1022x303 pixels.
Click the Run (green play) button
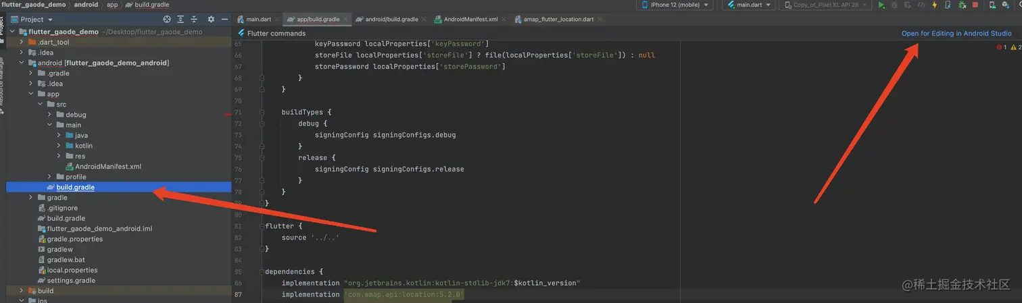[x=881, y=5]
